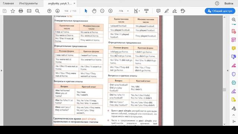238x134 pixels.
Task: Zoom in with plus icon
Action: coord(110,11)
